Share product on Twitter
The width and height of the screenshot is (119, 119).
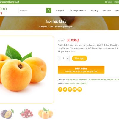click(x=65, y=90)
